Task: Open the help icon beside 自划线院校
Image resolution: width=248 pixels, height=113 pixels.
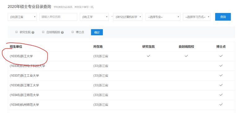Action: pos(62,33)
